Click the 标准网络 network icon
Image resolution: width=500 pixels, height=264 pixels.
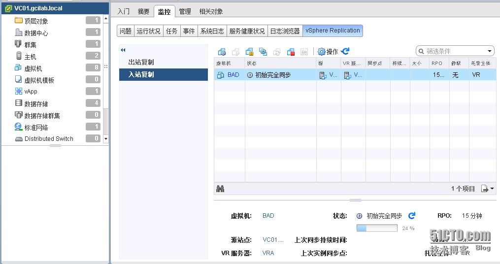click(19, 127)
